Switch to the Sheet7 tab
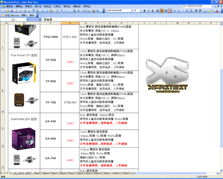 (71, 173)
